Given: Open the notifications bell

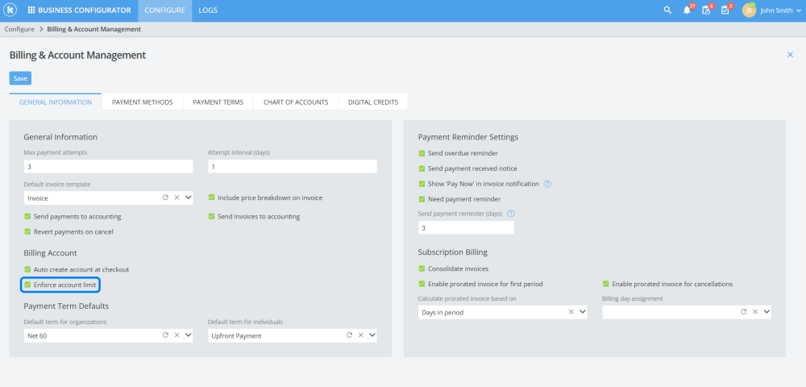Looking at the screenshot, I should click(687, 10).
